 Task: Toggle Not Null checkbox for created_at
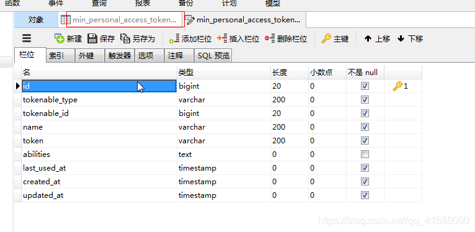tap(365, 181)
